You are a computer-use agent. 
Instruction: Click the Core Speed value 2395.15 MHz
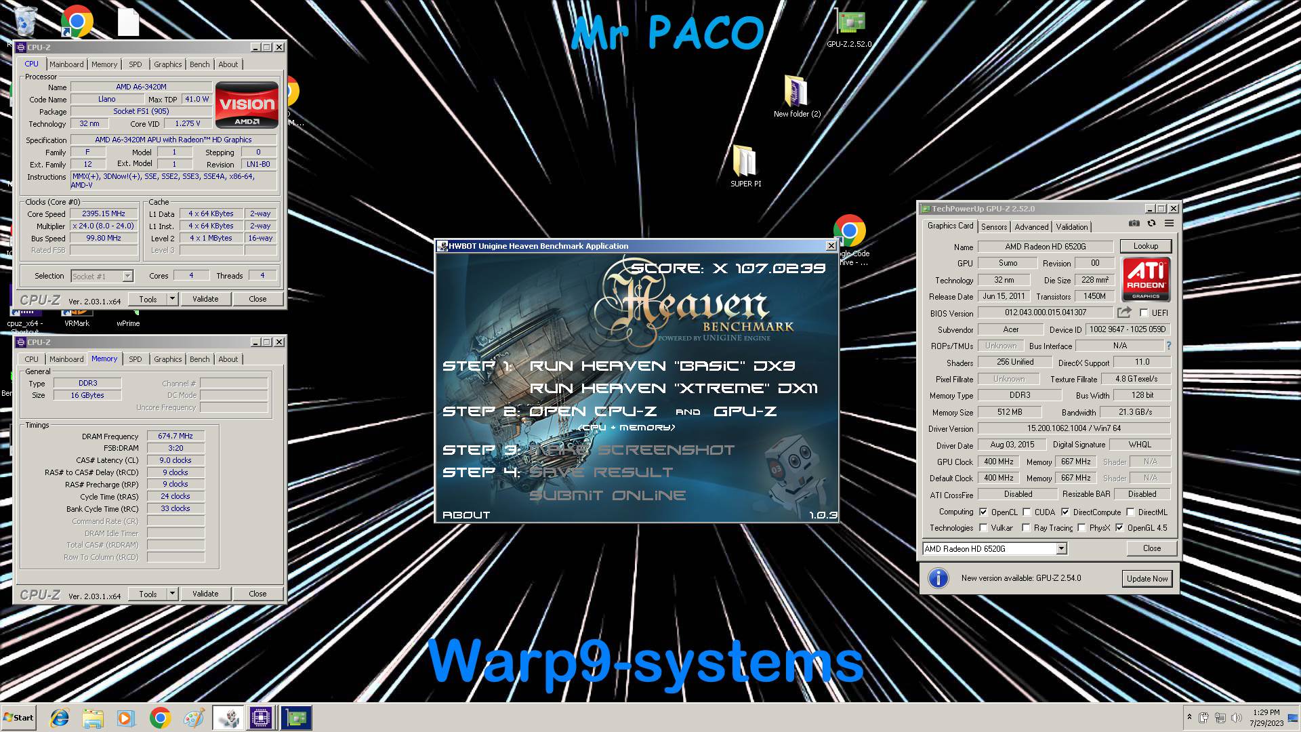(x=104, y=213)
